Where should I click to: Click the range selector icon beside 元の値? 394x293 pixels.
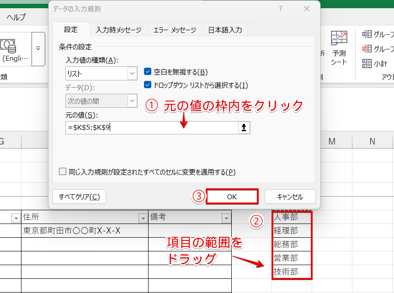point(245,128)
